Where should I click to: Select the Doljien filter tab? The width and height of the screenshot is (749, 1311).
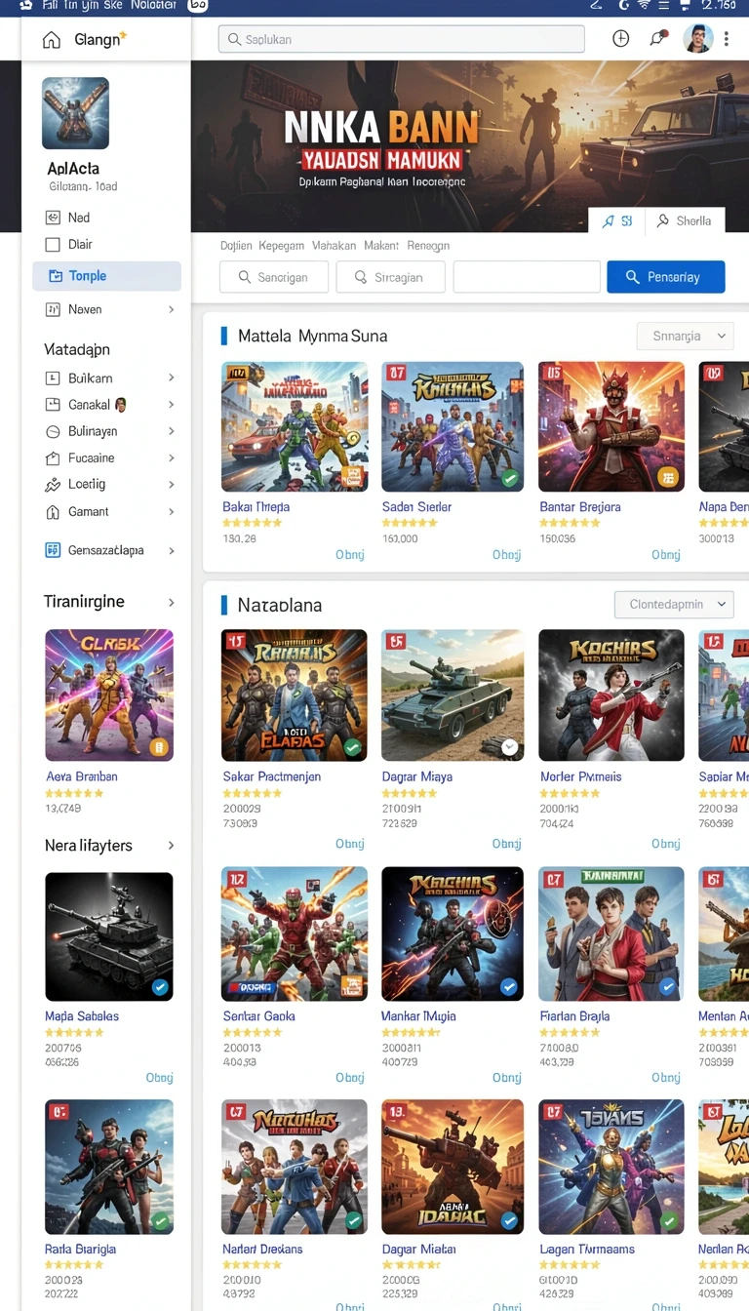tap(236, 246)
